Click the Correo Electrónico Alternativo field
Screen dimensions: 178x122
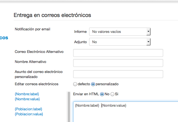[x=118, y=53]
